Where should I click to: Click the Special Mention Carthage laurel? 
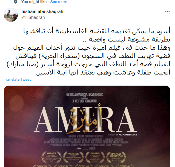(116, 157)
